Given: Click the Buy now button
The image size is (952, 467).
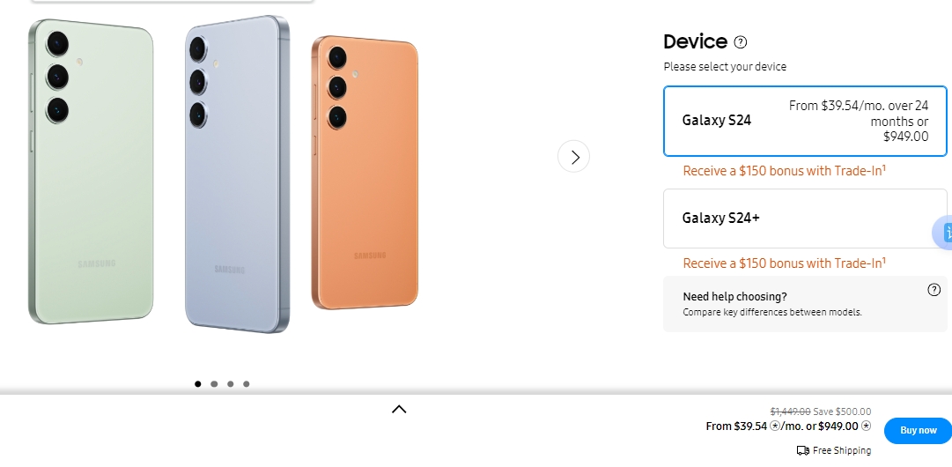Looking at the screenshot, I should tap(918, 431).
